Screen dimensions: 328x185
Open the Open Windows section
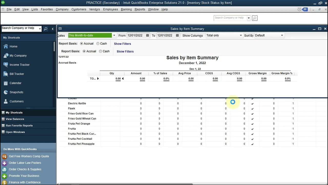click(x=28, y=132)
